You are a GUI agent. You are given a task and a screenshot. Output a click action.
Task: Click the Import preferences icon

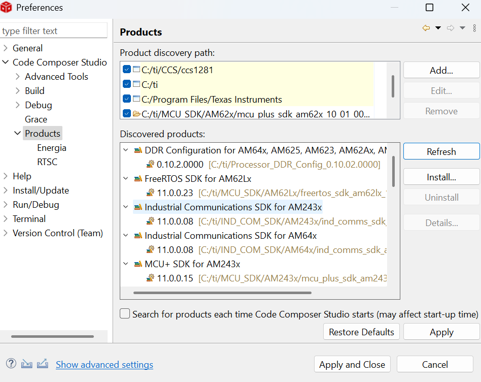(x=27, y=363)
